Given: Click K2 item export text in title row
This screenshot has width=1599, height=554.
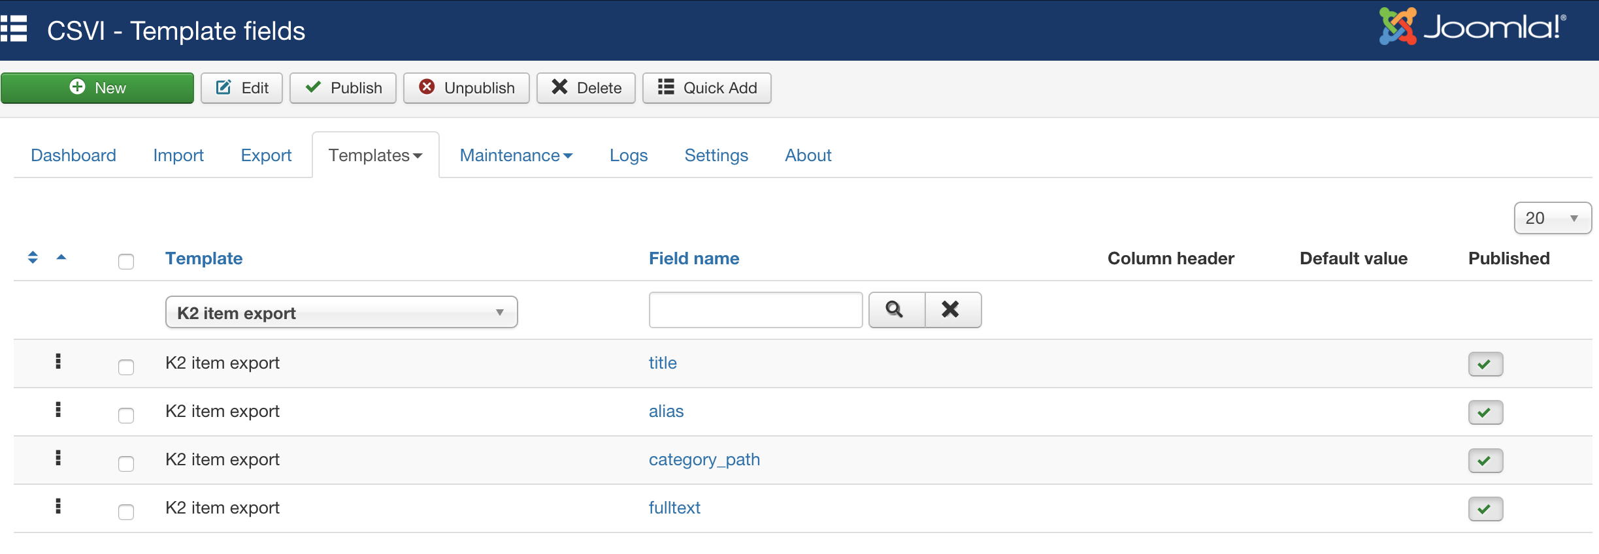Looking at the screenshot, I should 222,363.
